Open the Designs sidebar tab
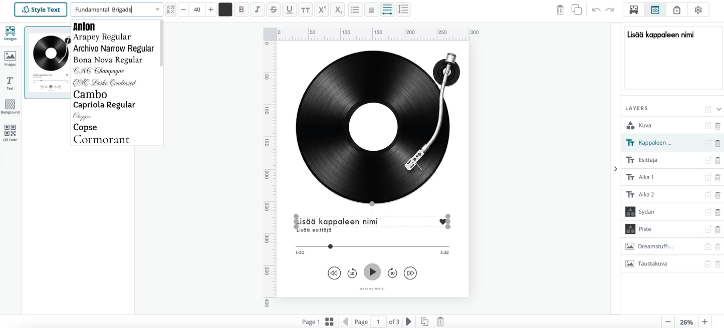This screenshot has width=724, height=328. (10, 34)
